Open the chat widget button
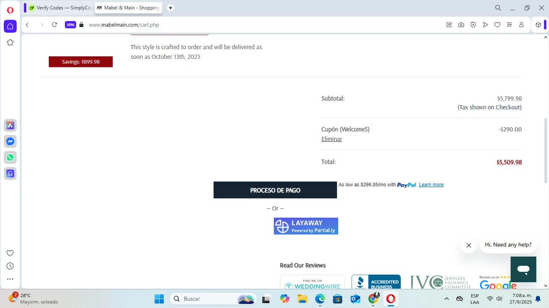The width and height of the screenshot is (549, 308). click(x=523, y=269)
